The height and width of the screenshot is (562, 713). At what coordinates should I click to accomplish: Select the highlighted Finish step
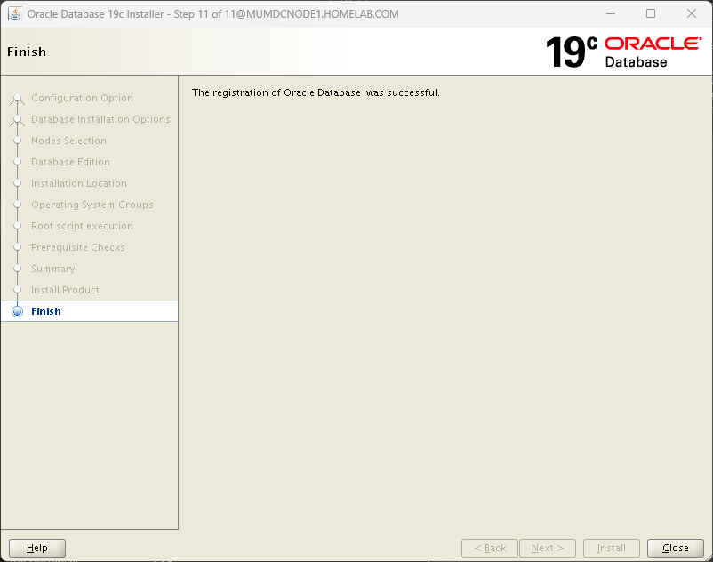pos(46,312)
